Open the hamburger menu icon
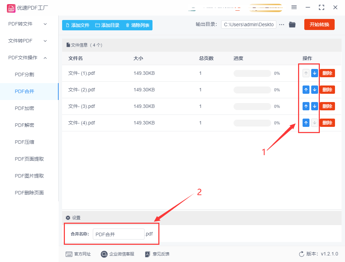Screen dimensions: 345x262 coord(294,7)
